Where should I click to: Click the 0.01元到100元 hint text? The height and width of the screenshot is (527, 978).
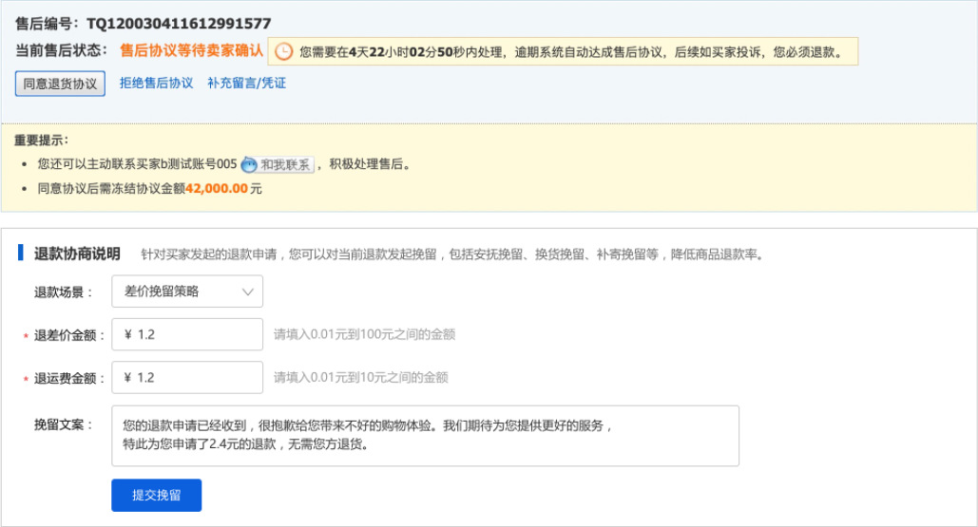364,334
